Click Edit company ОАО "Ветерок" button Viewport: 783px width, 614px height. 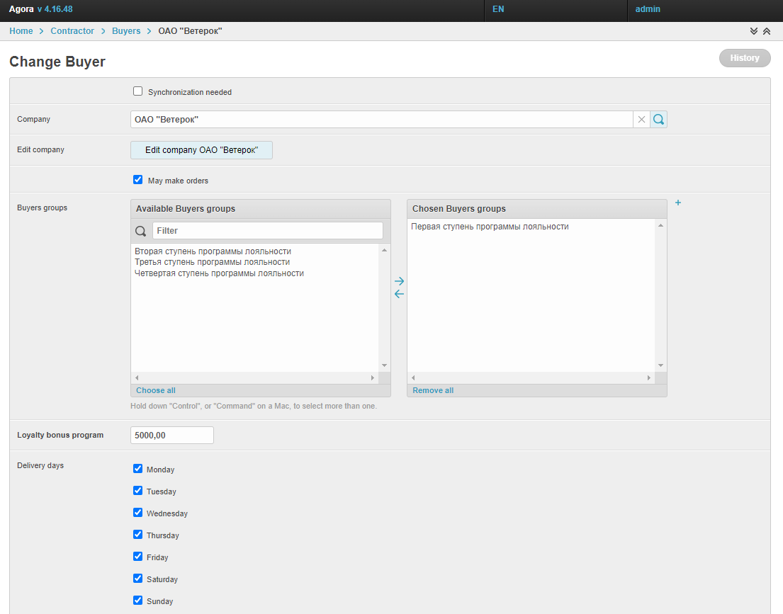coord(201,150)
